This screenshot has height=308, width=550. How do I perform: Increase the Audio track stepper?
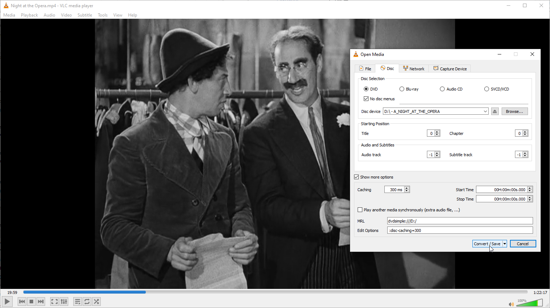[x=437, y=153]
